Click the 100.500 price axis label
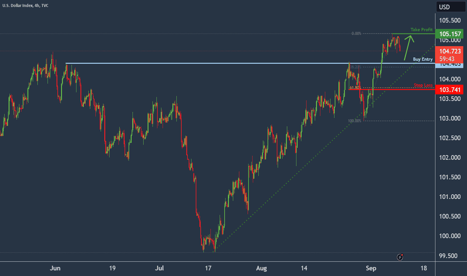 point(450,216)
